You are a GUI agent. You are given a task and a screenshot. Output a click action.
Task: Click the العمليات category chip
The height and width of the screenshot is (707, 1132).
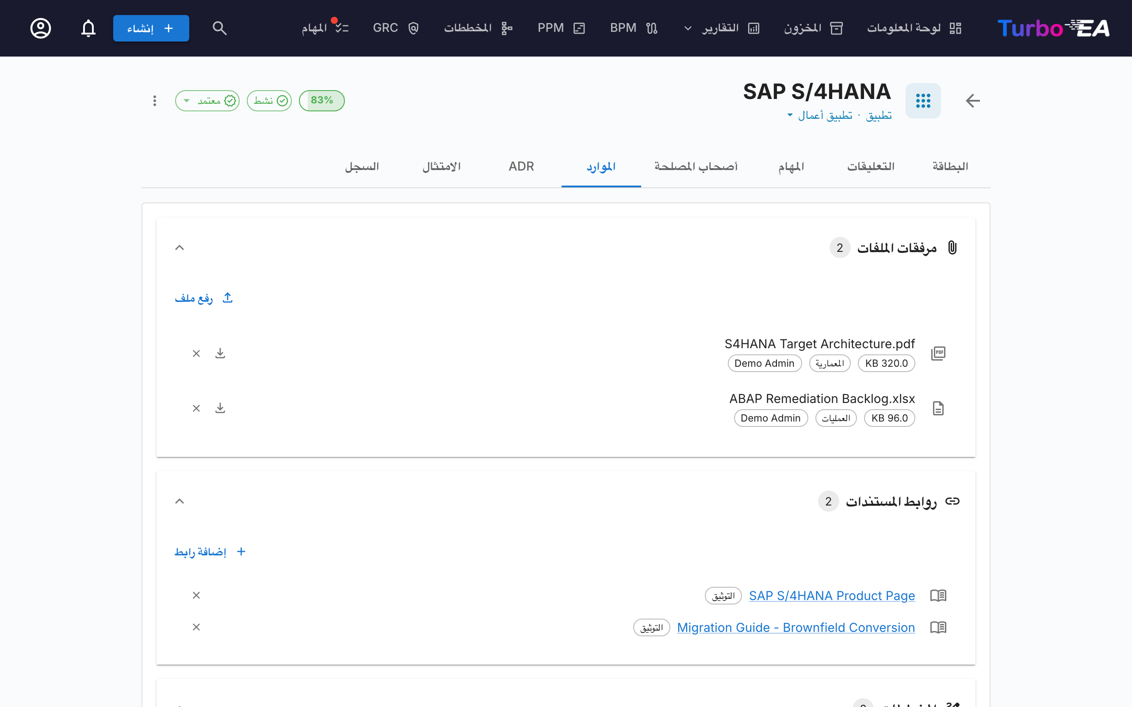tap(836, 418)
